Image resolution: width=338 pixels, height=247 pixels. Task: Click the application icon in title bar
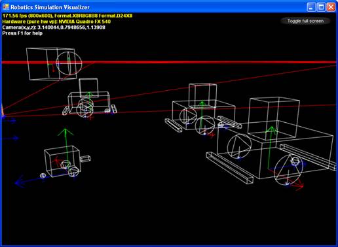click(6, 7)
